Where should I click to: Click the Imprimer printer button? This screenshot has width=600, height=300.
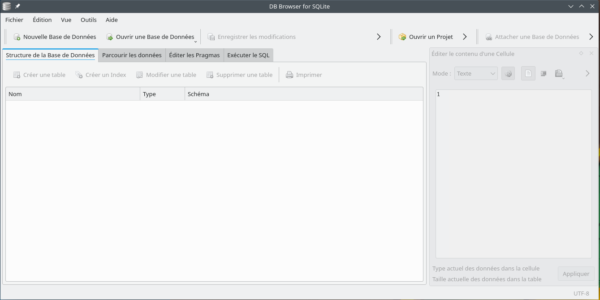coord(304,75)
